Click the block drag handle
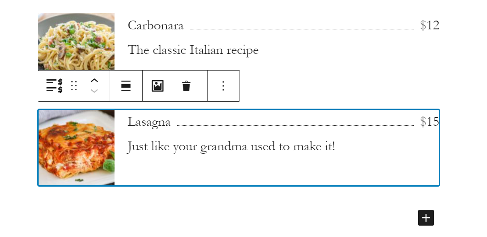487x237 pixels. coord(74,86)
